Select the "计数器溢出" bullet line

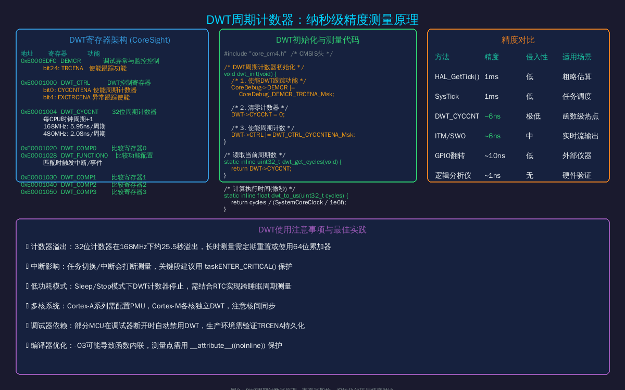click(x=178, y=247)
